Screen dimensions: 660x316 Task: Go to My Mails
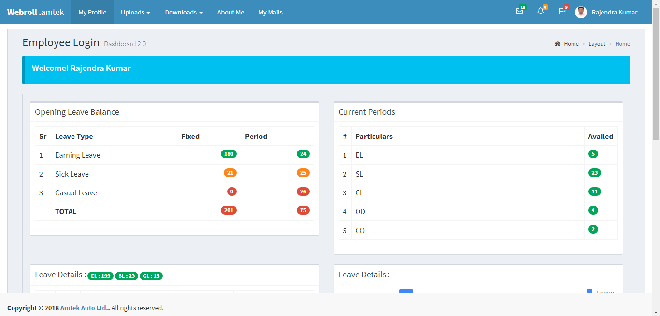(x=271, y=12)
